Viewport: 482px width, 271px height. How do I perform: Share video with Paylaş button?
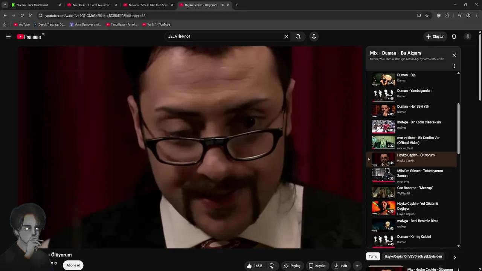tap(292, 266)
